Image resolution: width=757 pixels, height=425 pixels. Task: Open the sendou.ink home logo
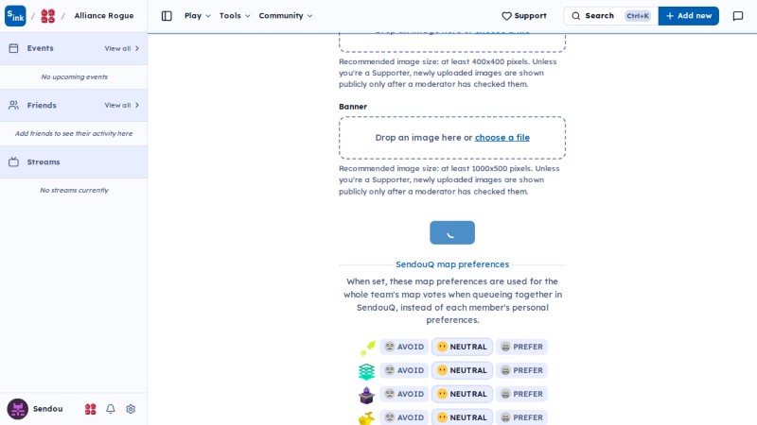[15, 16]
